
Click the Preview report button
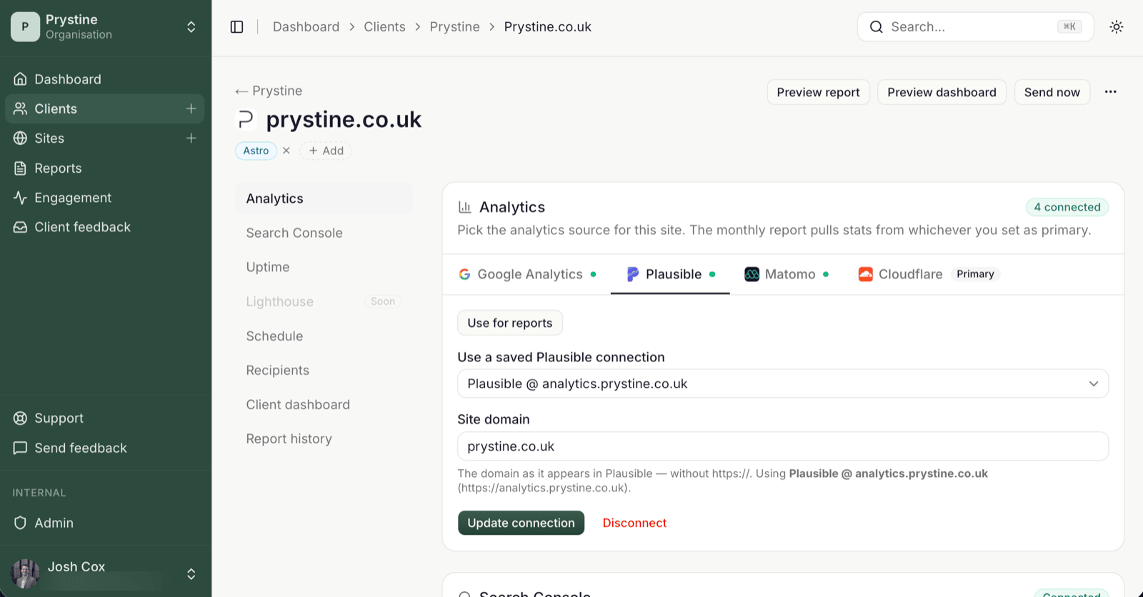(x=818, y=92)
